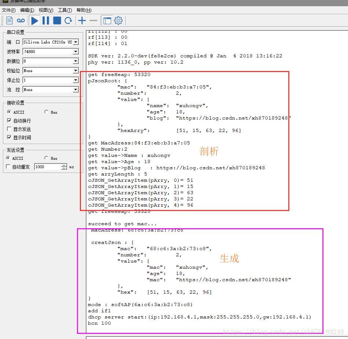Open the 文件(F) menu
Screen dimensions: 348x339
(x=9, y=10)
